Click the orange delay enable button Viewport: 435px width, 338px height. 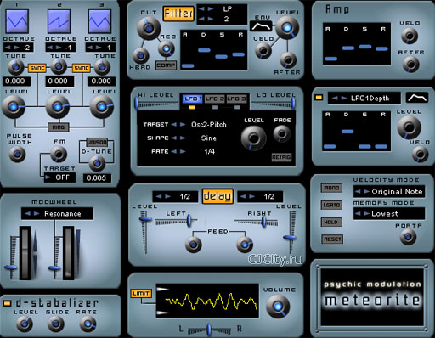point(217,196)
